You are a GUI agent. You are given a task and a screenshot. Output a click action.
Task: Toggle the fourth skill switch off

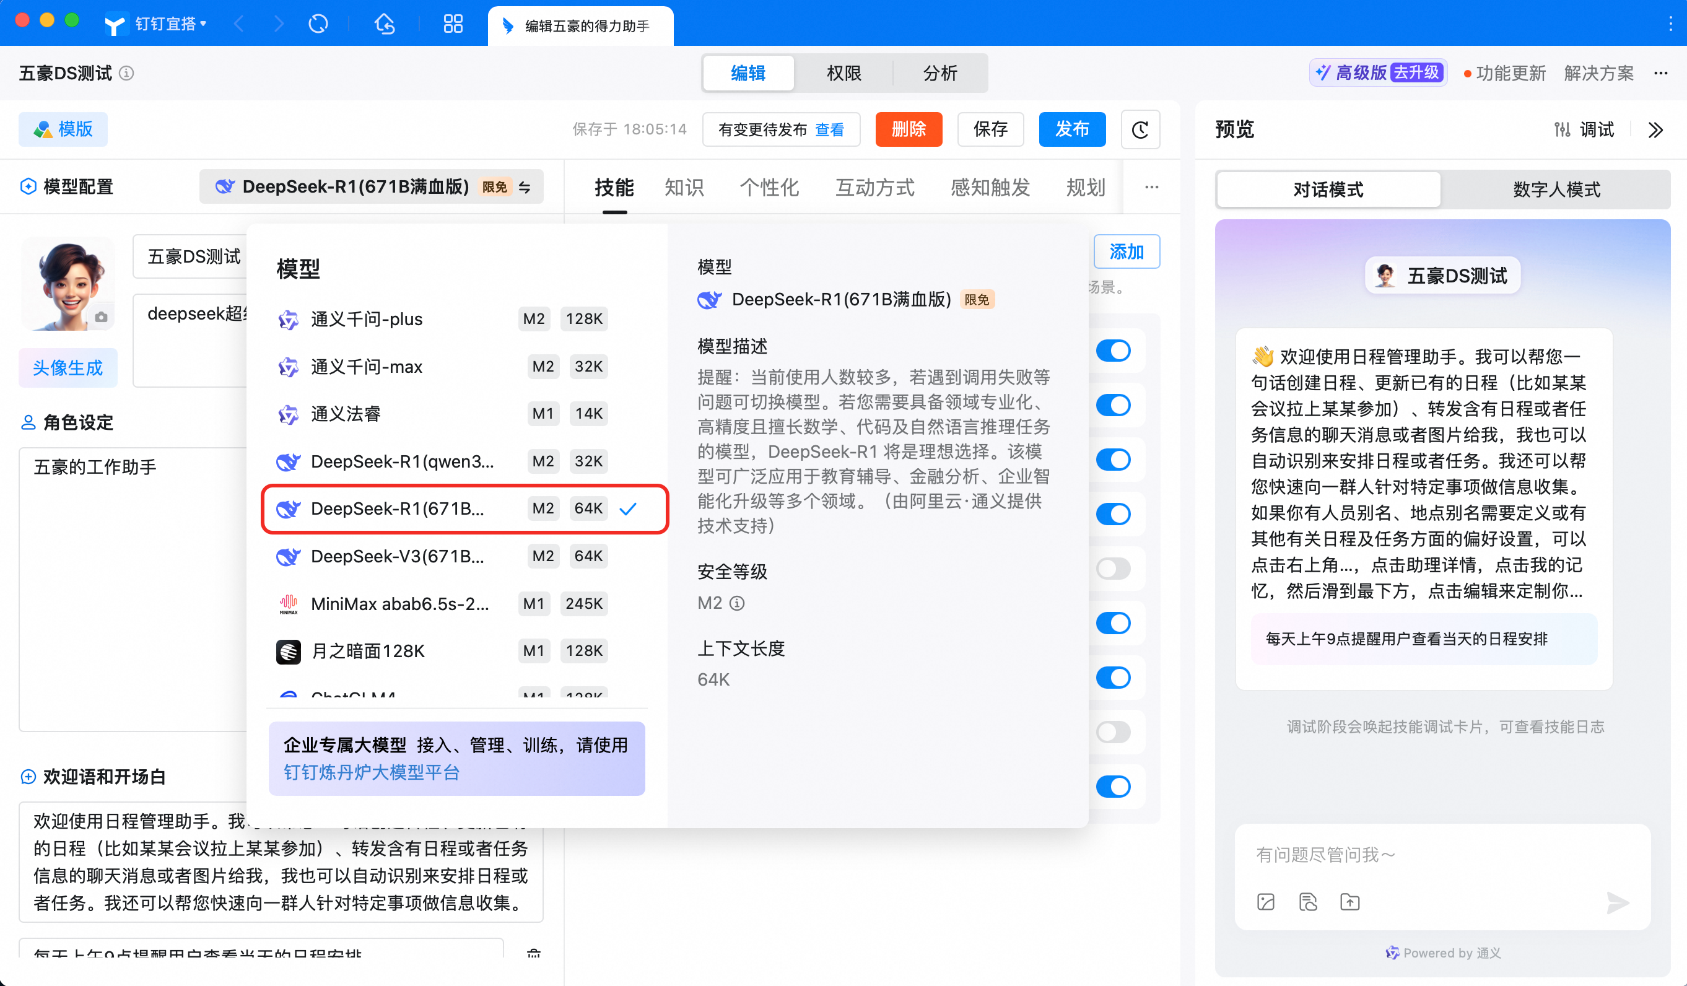coord(1114,514)
